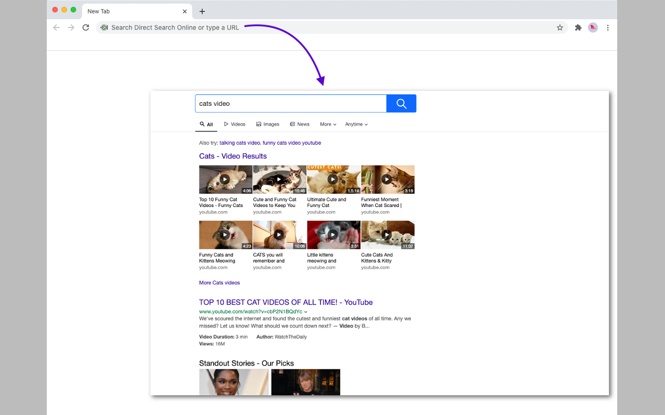Image resolution: width=665 pixels, height=415 pixels.
Task: Open a new browser tab with the plus icon
Action: click(x=202, y=11)
